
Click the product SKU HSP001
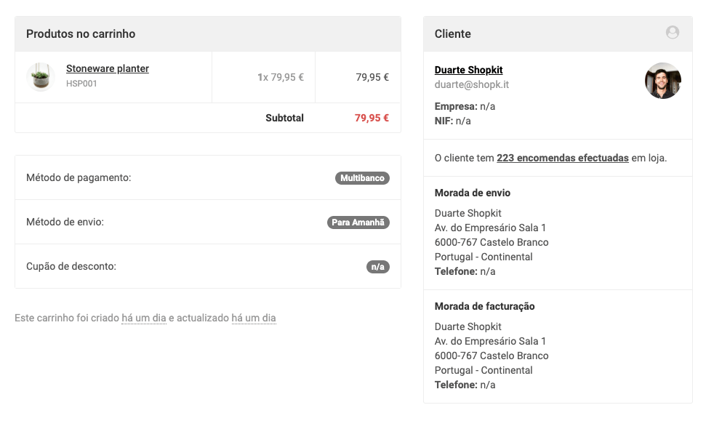pos(81,84)
